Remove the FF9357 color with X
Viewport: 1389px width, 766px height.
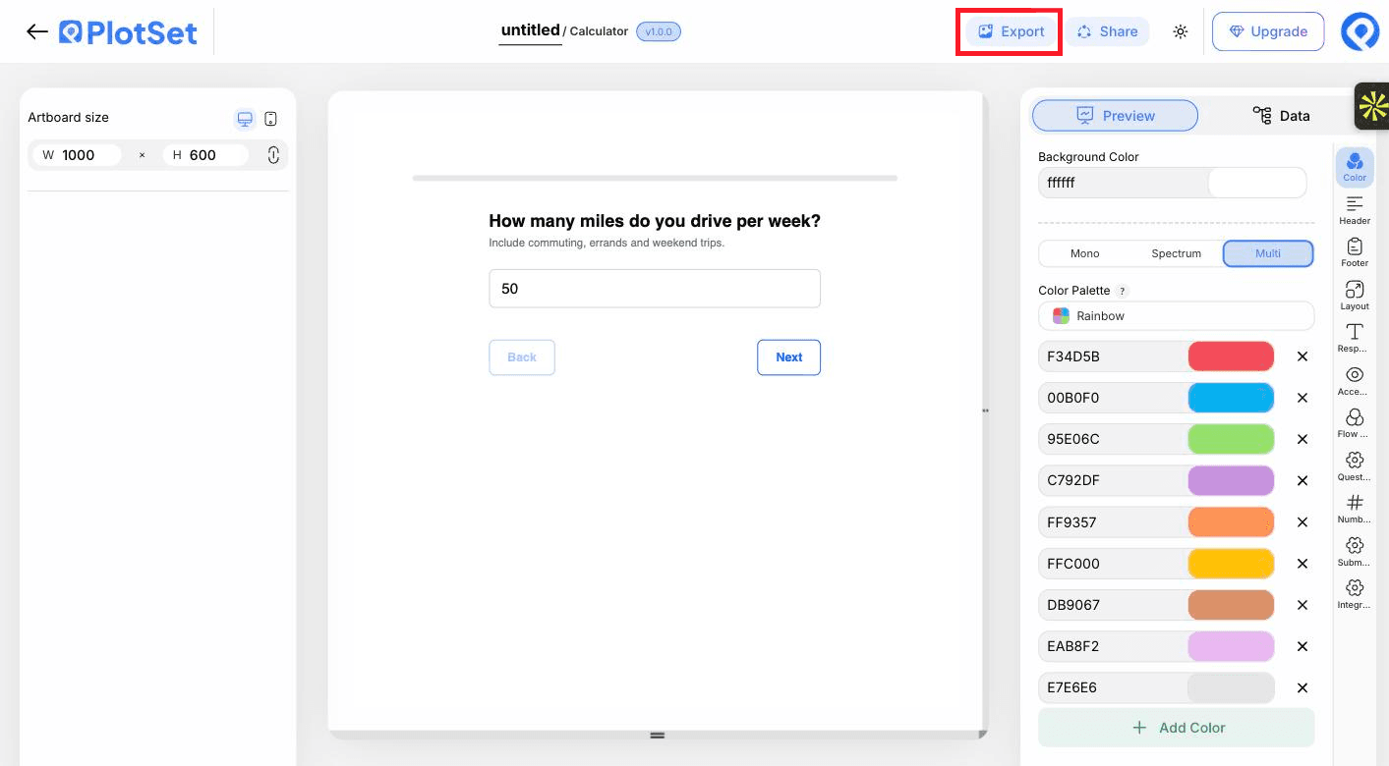coord(1302,522)
